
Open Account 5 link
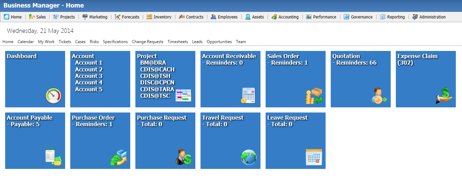pos(89,90)
